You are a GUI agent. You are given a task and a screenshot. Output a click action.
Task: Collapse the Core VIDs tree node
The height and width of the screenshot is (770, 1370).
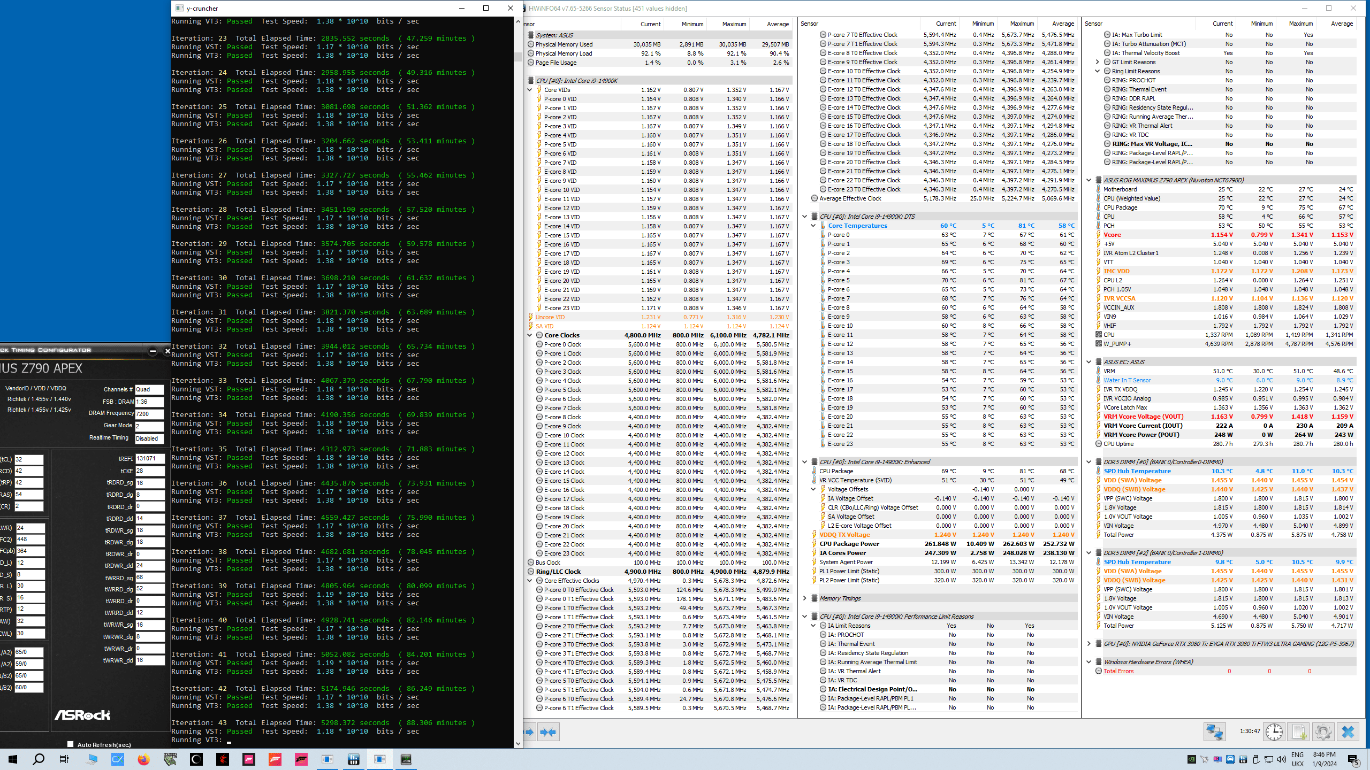(x=530, y=90)
